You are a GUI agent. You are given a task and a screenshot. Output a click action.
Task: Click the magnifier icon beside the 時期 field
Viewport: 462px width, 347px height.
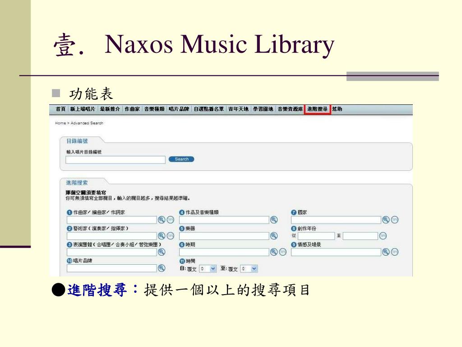click(x=274, y=252)
